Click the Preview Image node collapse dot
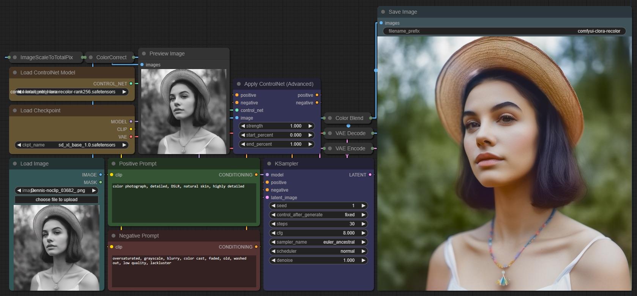The height and width of the screenshot is (296, 637). click(x=144, y=54)
